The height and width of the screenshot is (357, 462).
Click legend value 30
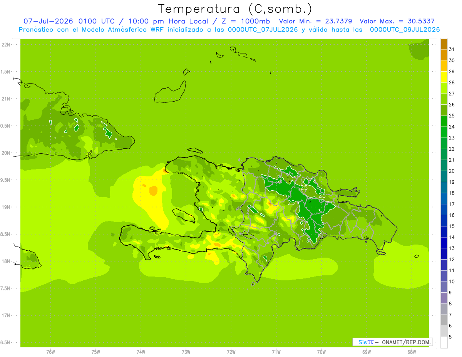coord(452,60)
